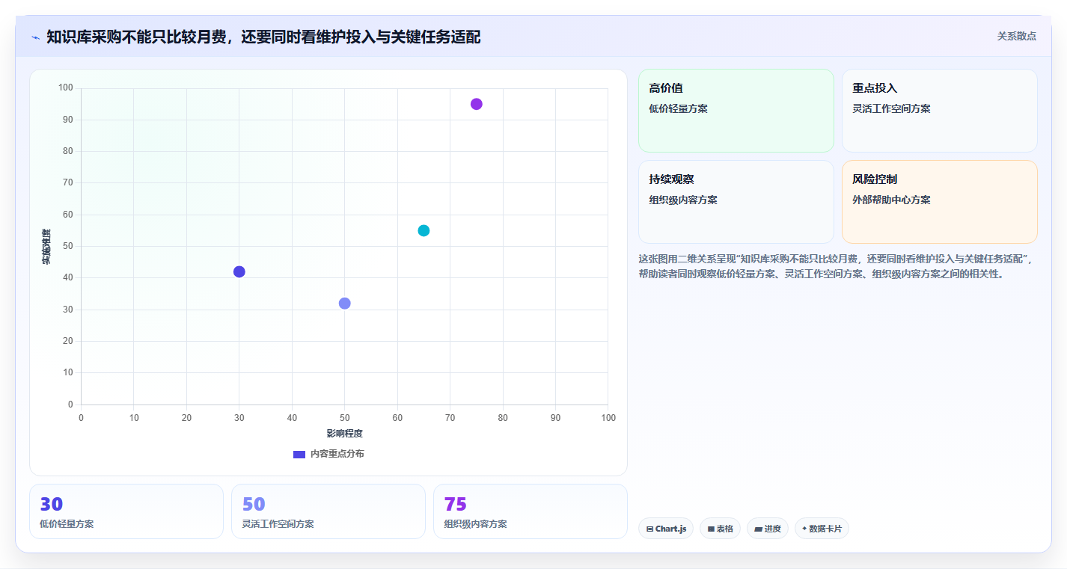The height and width of the screenshot is (569, 1067).
Task: Click the 75 组织级内容方案 stat card
Action: (531, 511)
